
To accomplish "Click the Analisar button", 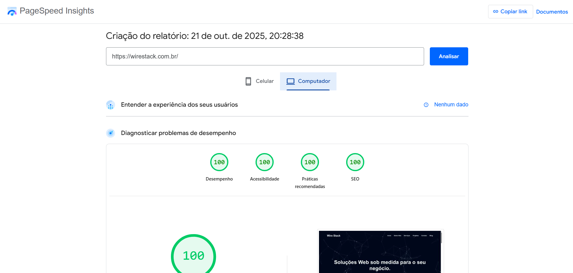I will [x=449, y=56].
